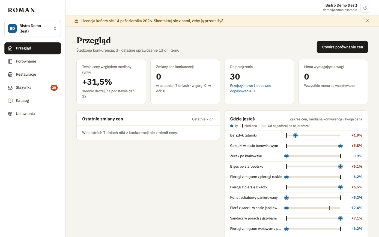
Task: Click the BD avatar badge
Action: coord(12,28)
